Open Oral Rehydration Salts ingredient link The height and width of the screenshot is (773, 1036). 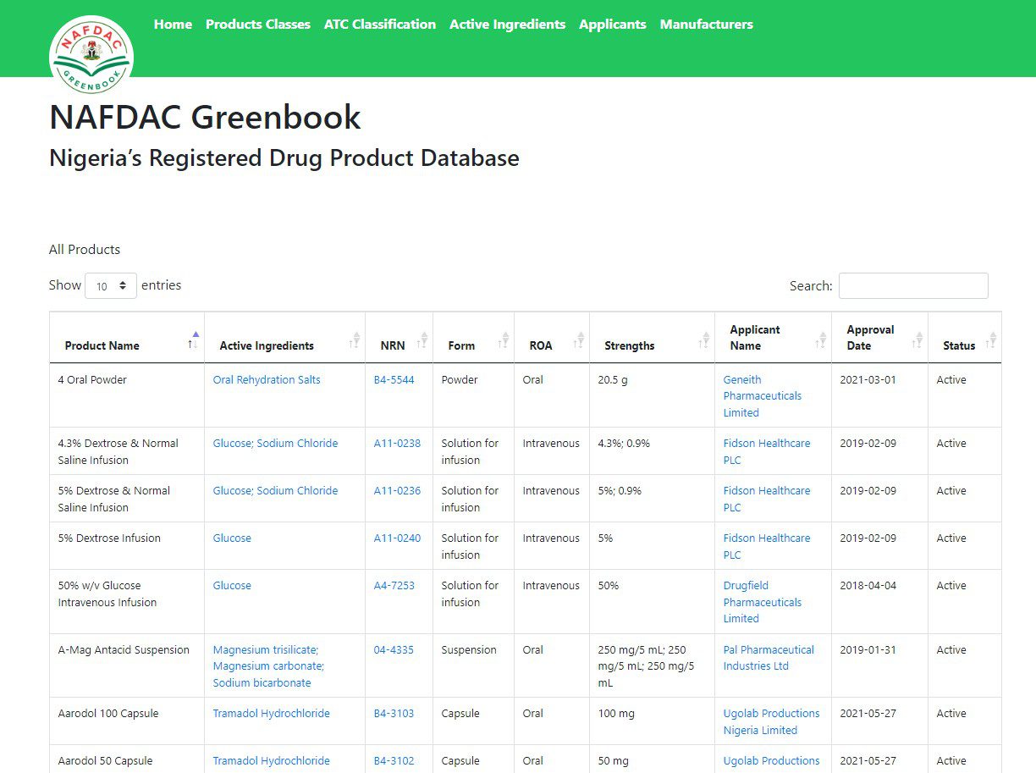pos(267,380)
